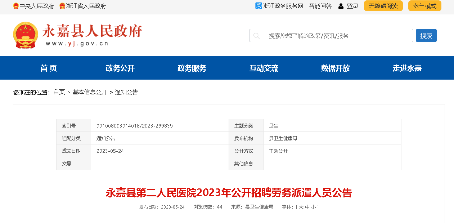
Task: Go to 首页 in navigation bar
Action: 49,68
